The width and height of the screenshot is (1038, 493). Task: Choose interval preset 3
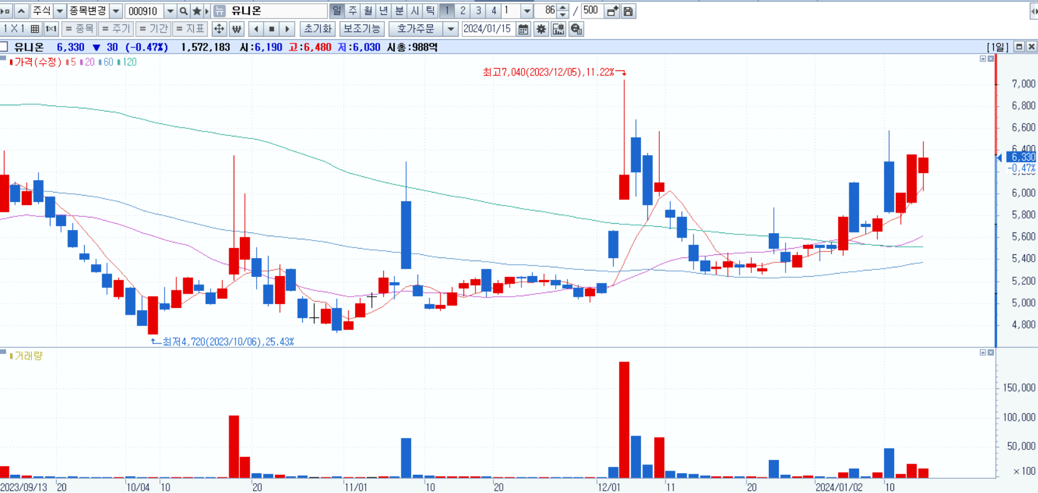click(478, 11)
